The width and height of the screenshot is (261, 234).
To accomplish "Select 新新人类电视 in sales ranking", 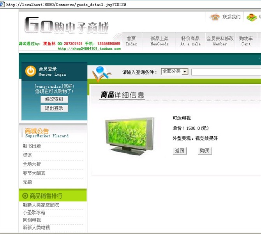I will [36, 227].
